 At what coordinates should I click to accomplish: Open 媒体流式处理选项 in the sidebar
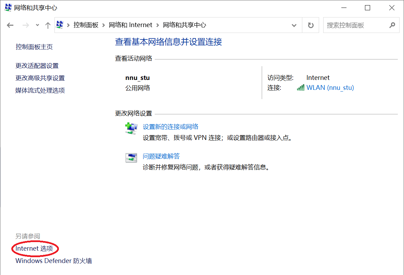(40, 90)
